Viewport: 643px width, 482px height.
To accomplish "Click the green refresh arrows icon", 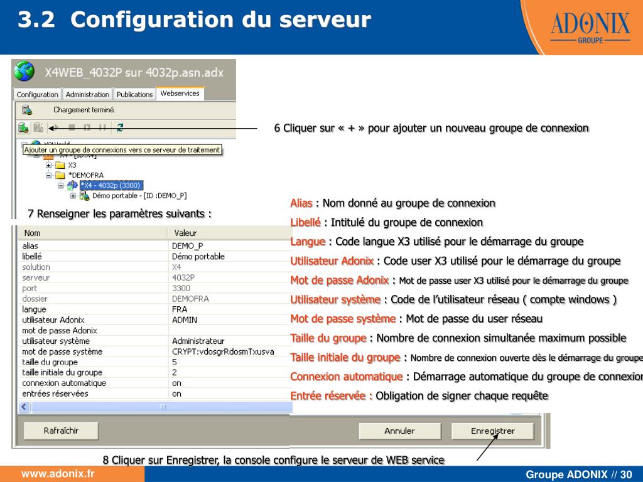I will click(x=120, y=127).
